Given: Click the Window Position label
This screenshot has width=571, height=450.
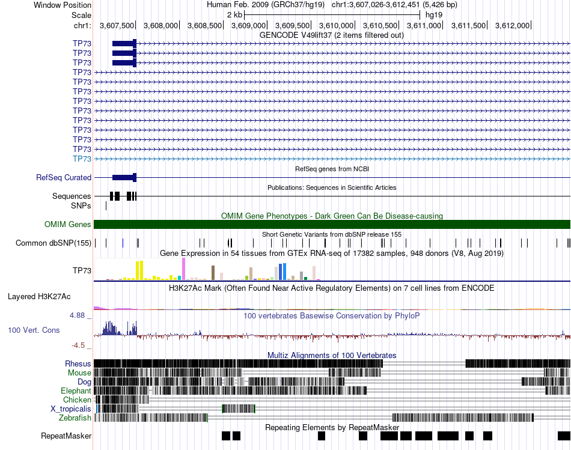Looking at the screenshot, I should click(x=63, y=5).
